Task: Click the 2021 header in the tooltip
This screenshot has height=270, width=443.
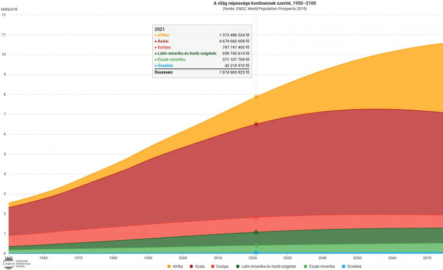Action: [x=160, y=29]
